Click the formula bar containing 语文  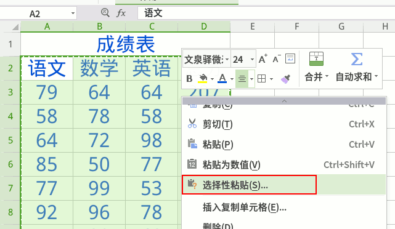266,13
